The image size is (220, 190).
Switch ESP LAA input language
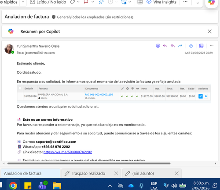coord(154,186)
